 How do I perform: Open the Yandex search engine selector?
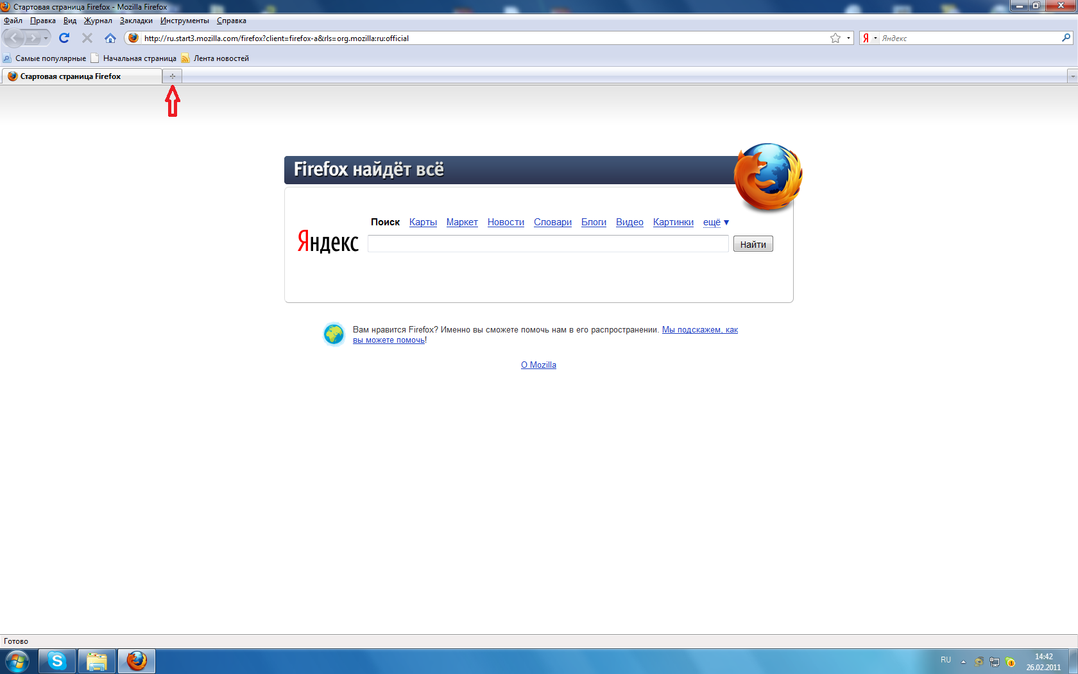869,38
